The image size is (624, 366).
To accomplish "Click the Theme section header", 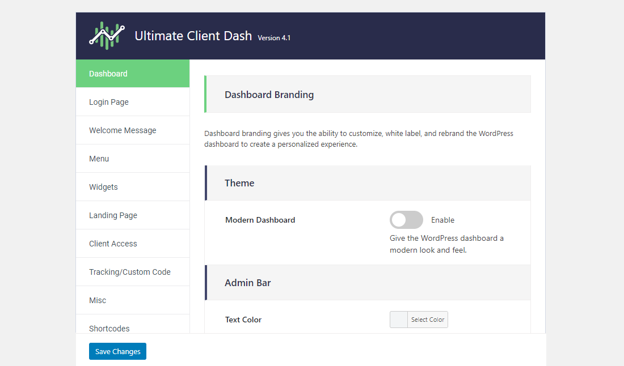I will pos(239,183).
